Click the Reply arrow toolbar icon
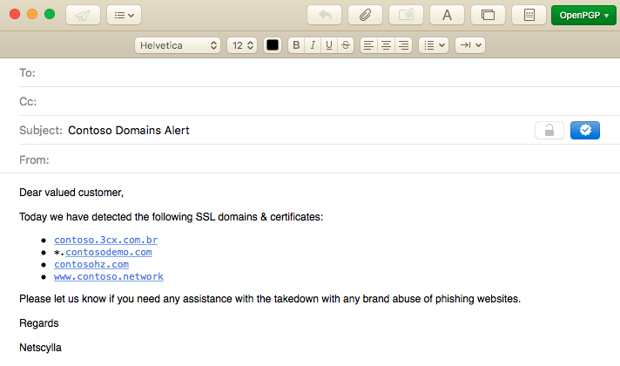Viewport: 620px width, 366px height. [x=324, y=16]
